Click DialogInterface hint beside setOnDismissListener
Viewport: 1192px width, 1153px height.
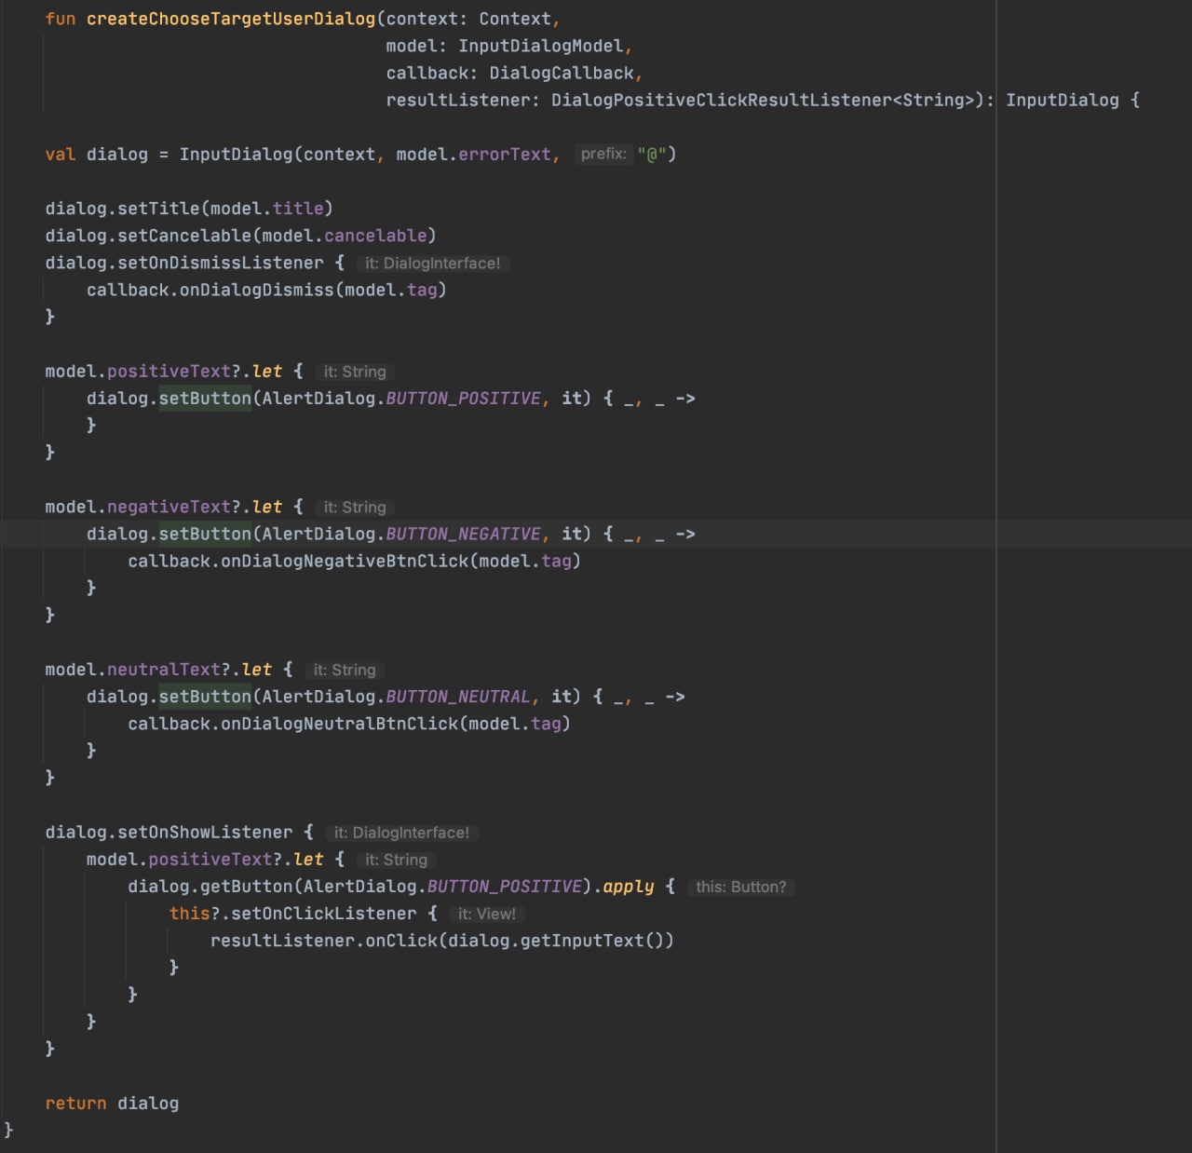(433, 264)
